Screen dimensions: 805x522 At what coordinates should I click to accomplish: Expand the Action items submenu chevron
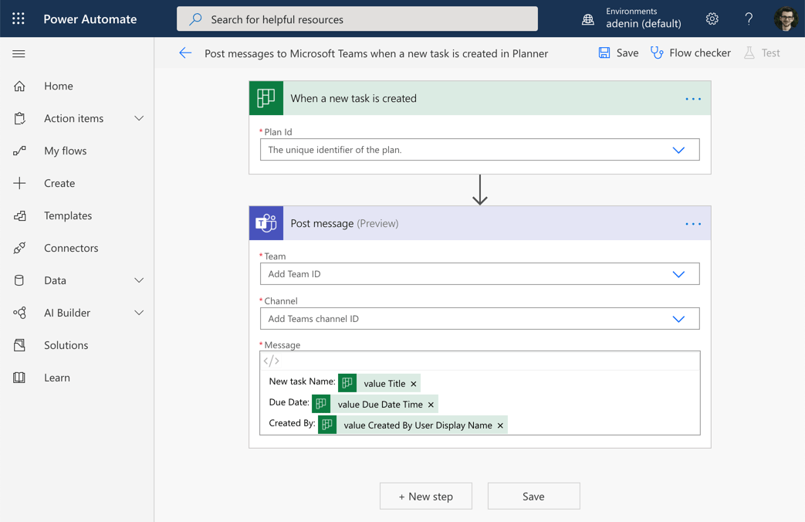[x=139, y=118]
